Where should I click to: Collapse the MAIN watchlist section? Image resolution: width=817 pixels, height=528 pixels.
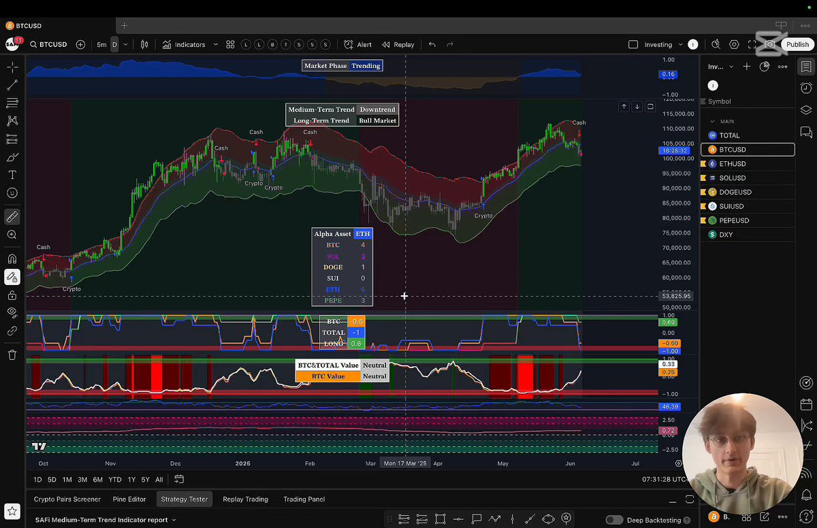[714, 121]
